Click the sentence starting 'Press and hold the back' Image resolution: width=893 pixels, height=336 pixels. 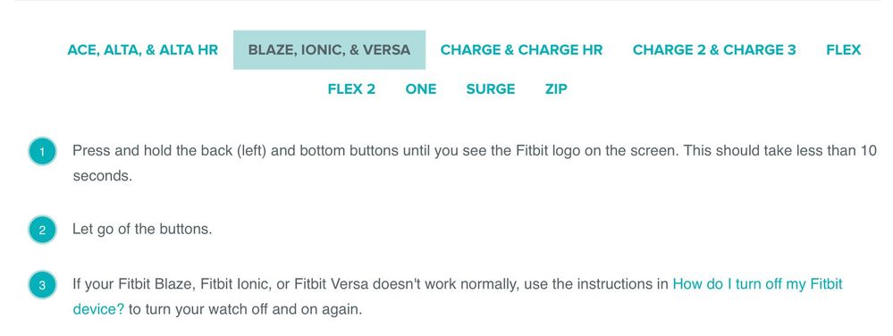[x=375, y=151]
